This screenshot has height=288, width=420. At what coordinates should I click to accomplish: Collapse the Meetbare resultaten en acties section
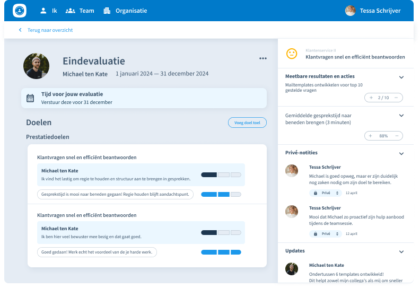pos(401,77)
